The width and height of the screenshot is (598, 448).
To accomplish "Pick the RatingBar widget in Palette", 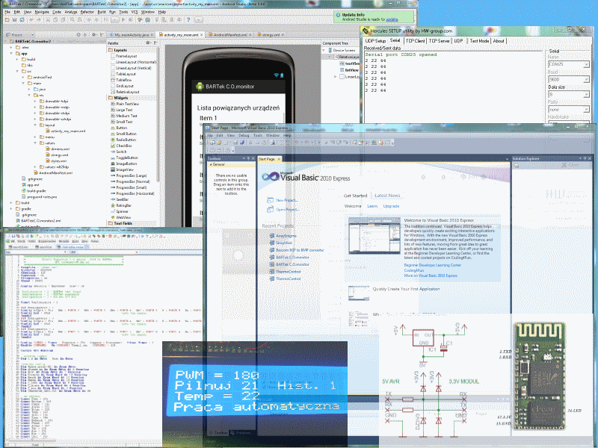I will (x=122, y=205).
